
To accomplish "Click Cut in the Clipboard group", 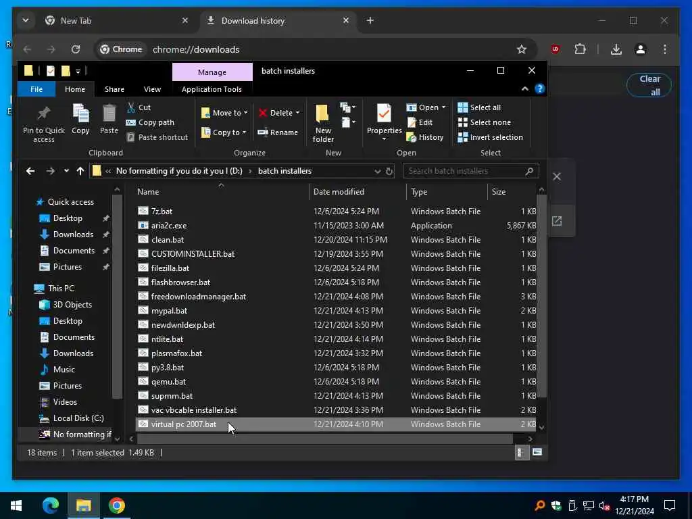I will coord(139,107).
